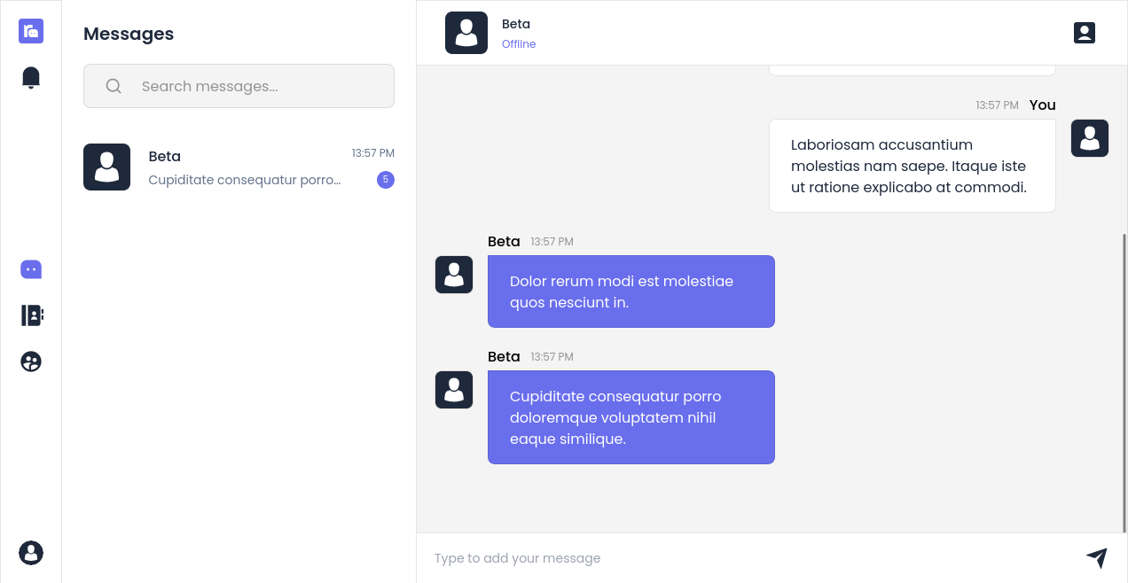
Task: Click the search magnifier icon
Action: click(x=114, y=86)
